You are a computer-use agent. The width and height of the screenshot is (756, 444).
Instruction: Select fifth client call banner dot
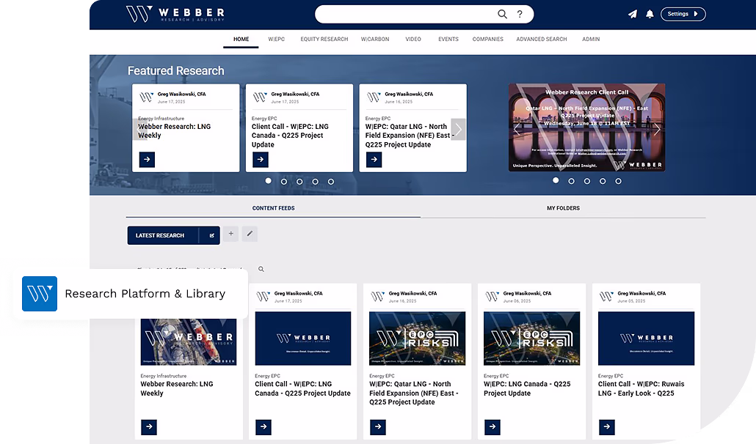tap(618, 181)
